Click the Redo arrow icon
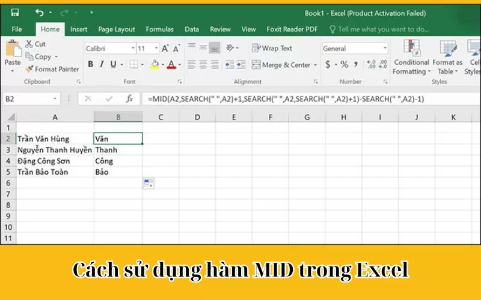481x300 pixels. click(x=64, y=13)
